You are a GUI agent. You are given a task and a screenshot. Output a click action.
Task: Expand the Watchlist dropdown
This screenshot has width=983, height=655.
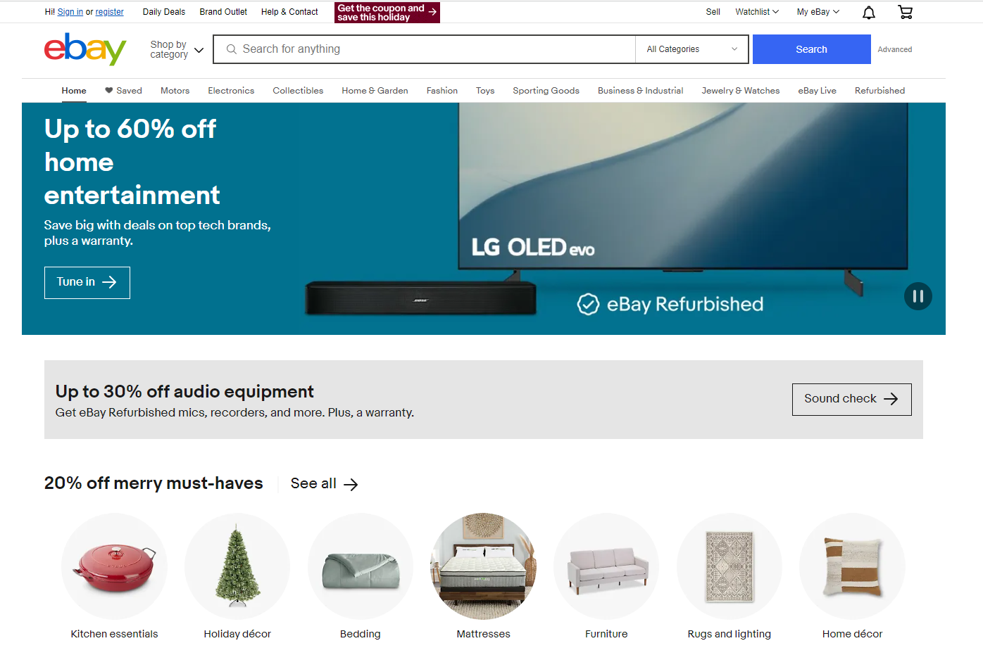pyautogui.click(x=757, y=12)
